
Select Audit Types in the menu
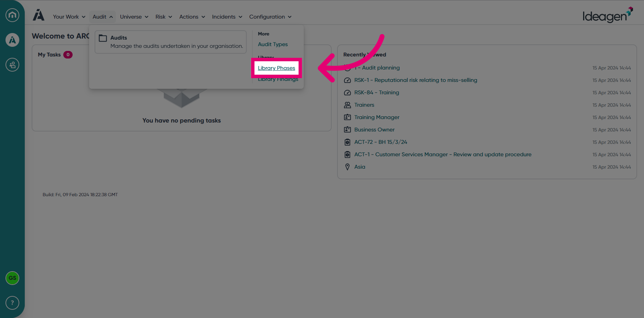point(273,44)
